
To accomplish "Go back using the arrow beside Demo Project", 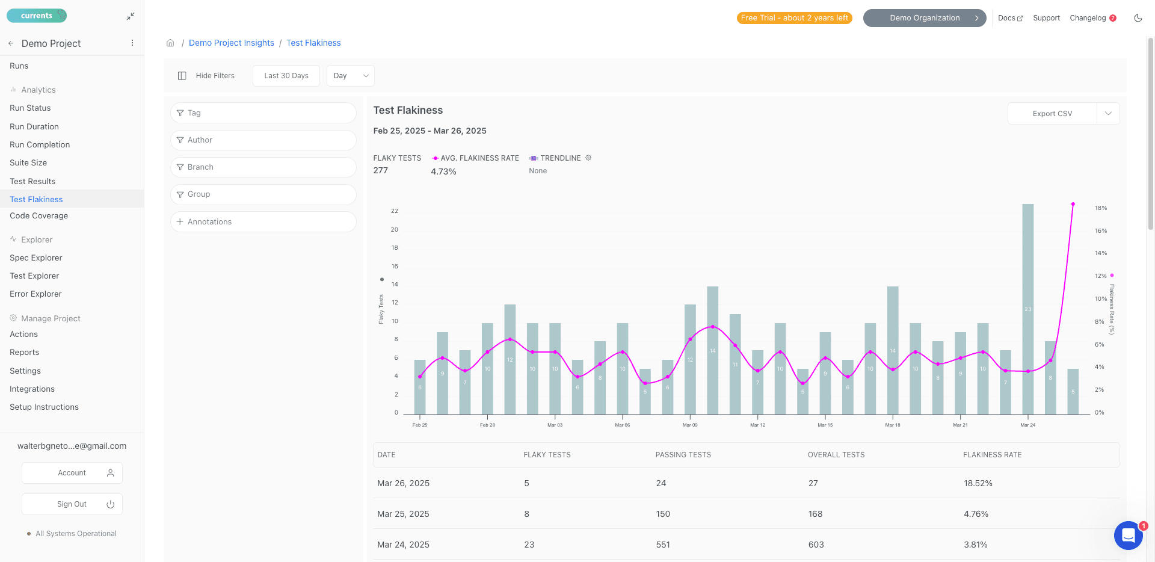I will [11, 43].
